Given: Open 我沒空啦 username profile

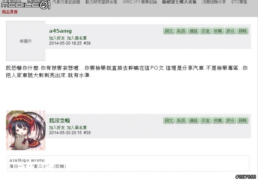Looking at the screenshot, I should point(60,120).
